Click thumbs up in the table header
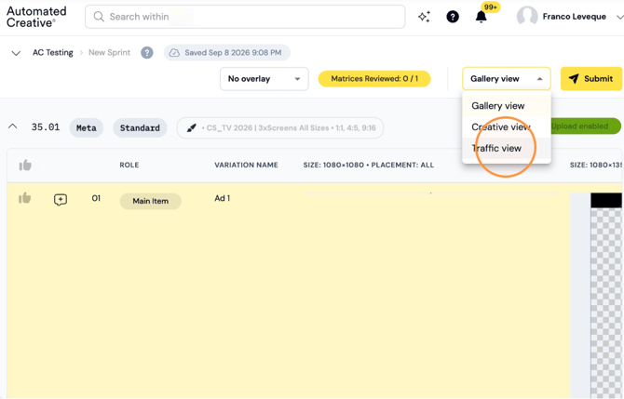 pyautogui.click(x=25, y=165)
